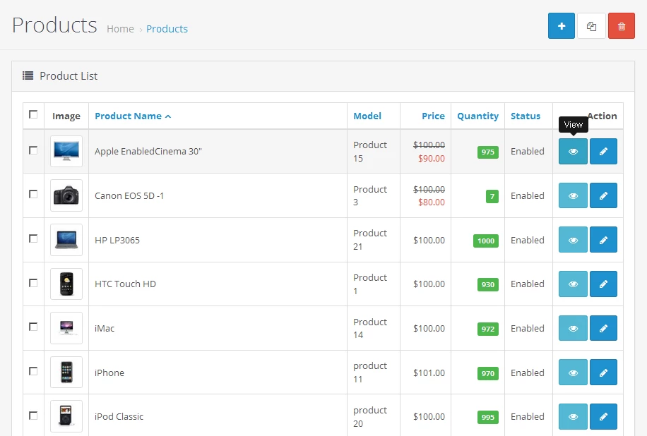
Task: Click the Apple monitor product thumbnail
Action: pos(66,151)
